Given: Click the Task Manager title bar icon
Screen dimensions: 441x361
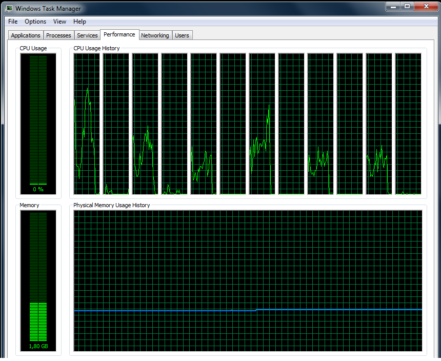Looking at the screenshot, I should [x=9, y=8].
